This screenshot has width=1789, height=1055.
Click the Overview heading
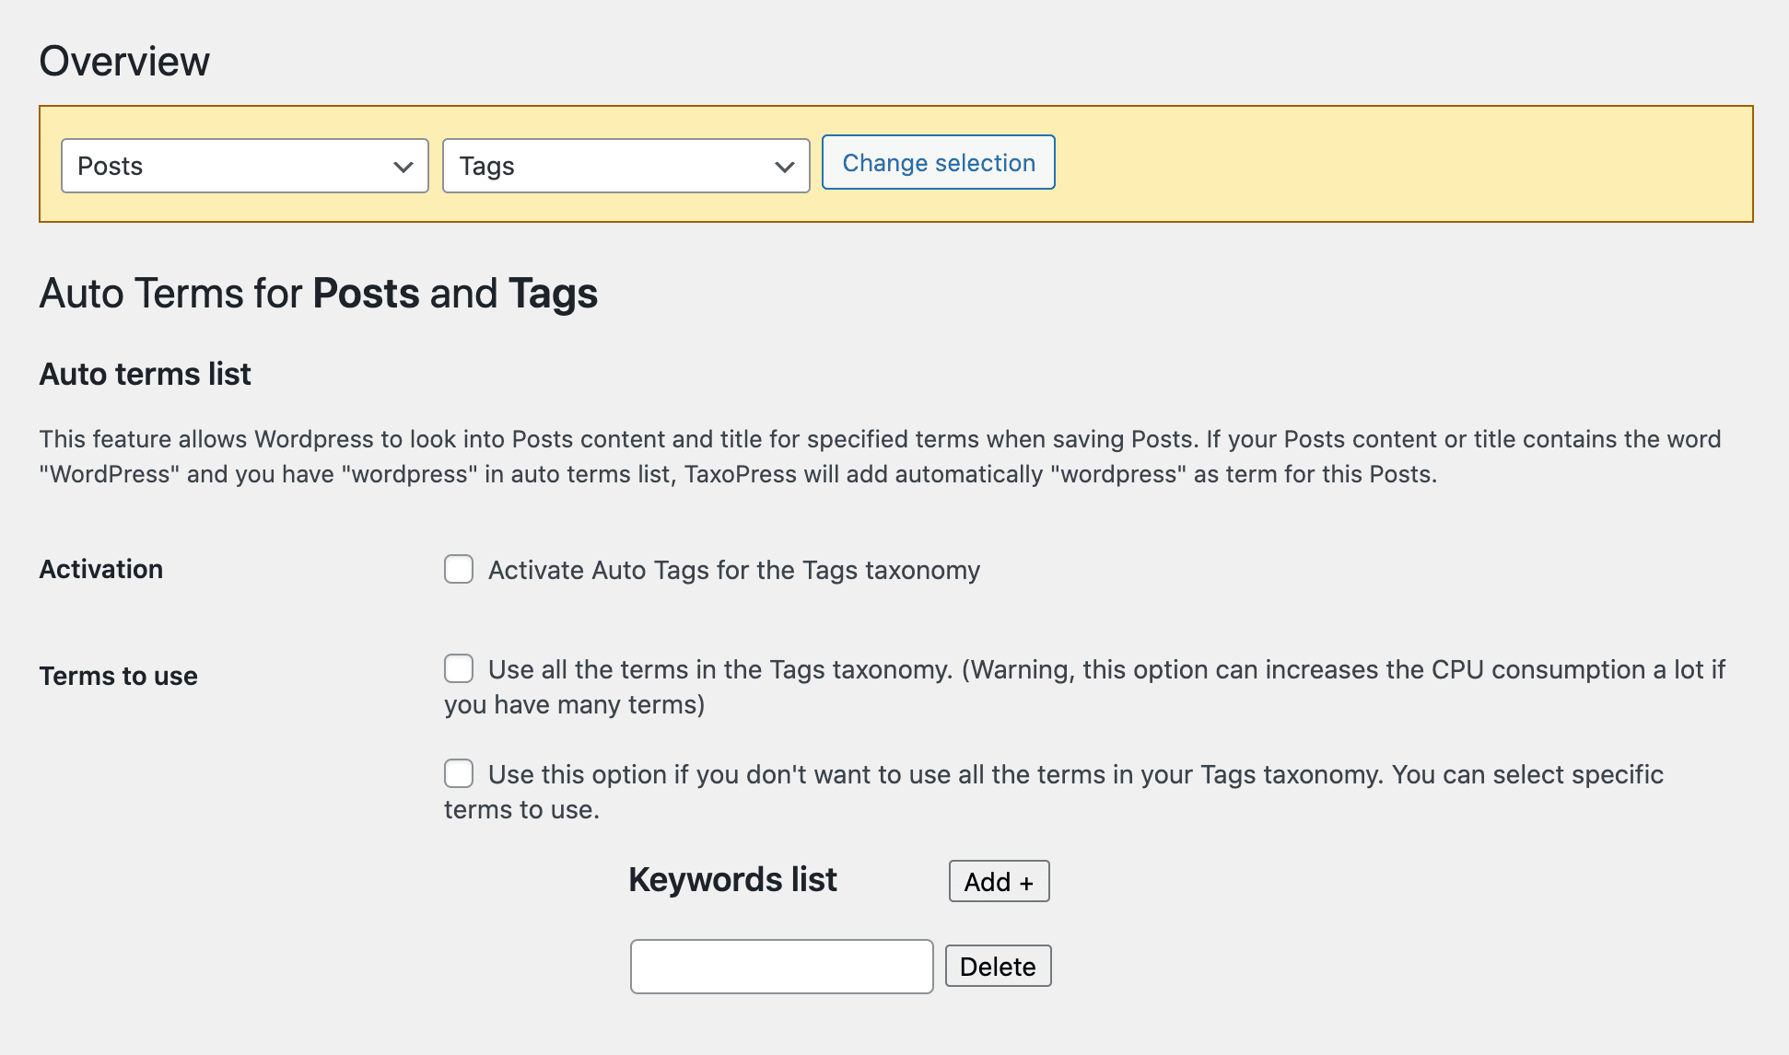click(124, 61)
